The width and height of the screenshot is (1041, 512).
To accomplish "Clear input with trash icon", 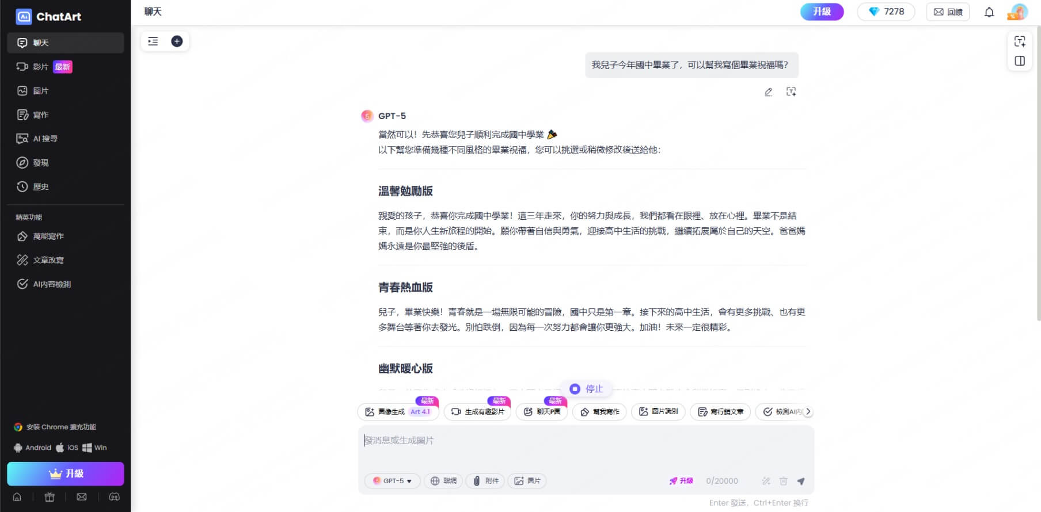I will (783, 481).
